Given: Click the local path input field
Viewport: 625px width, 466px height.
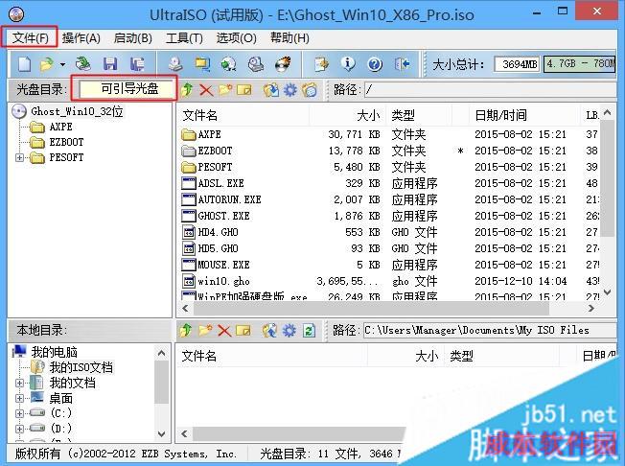Looking at the screenshot, I should pyautogui.click(x=490, y=331).
